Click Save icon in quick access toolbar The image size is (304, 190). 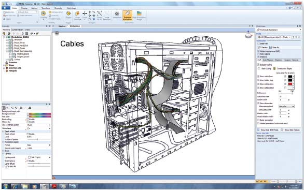(7, 4)
